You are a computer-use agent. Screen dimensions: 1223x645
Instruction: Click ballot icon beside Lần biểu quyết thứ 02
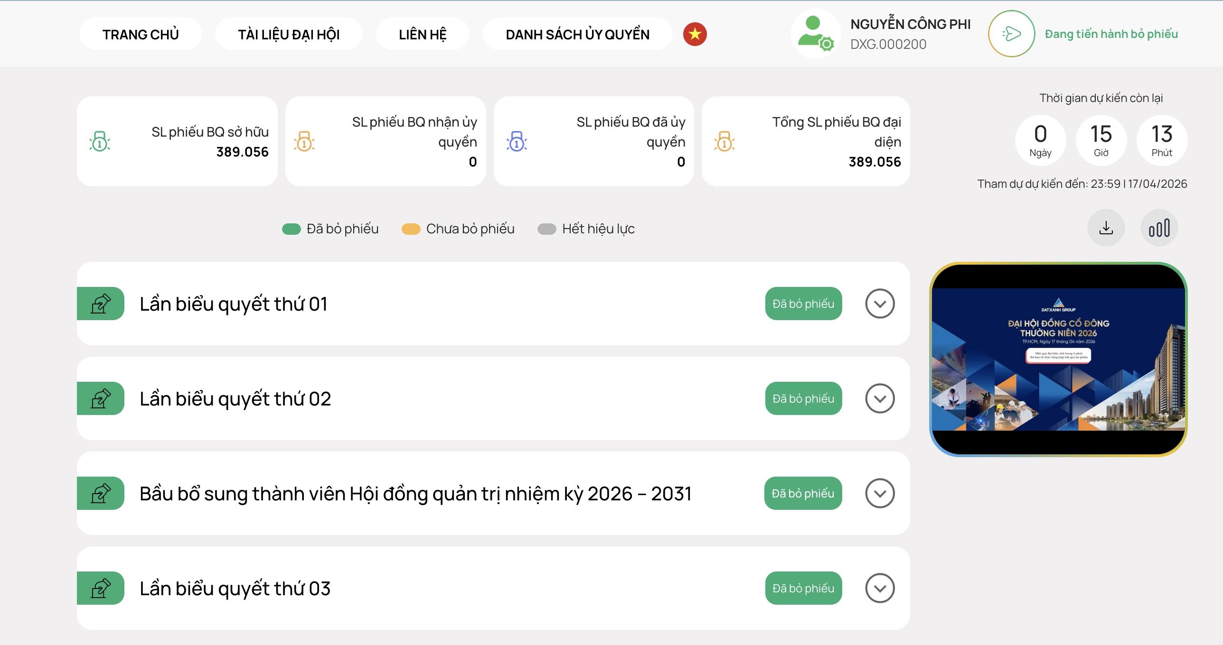pyautogui.click(x=101, y=398)
